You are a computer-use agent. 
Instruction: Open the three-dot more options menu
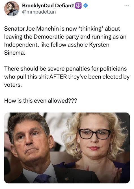click(127, 6)
